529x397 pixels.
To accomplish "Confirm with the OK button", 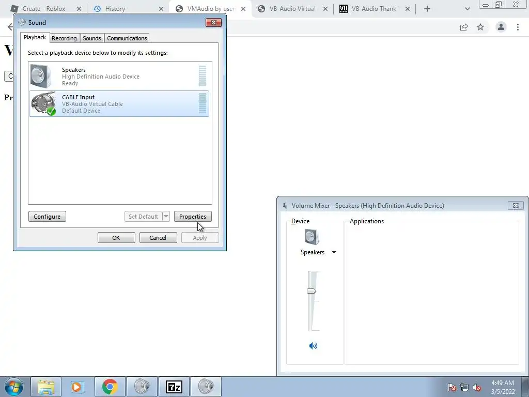I will (x=116, y=238).
